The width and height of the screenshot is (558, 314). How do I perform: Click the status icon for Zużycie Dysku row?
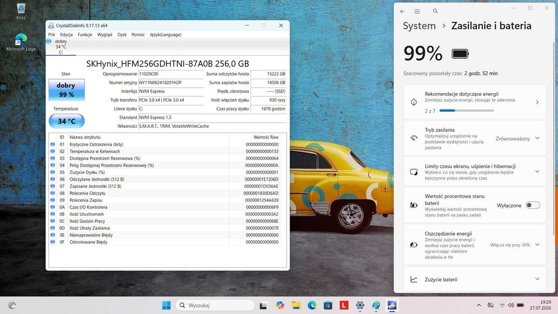(52, 172)
